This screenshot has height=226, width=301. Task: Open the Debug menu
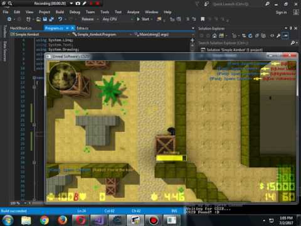[75, 12]
